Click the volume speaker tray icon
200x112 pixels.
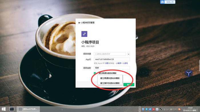click(x=171, y=109)
